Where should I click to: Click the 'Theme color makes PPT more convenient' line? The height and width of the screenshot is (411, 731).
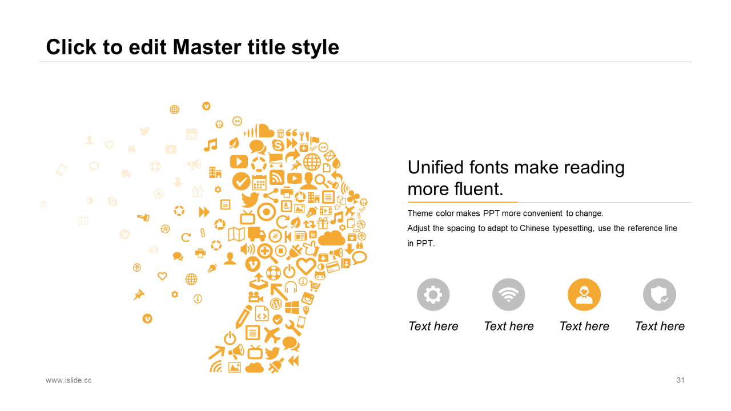(x=505, y=213)
